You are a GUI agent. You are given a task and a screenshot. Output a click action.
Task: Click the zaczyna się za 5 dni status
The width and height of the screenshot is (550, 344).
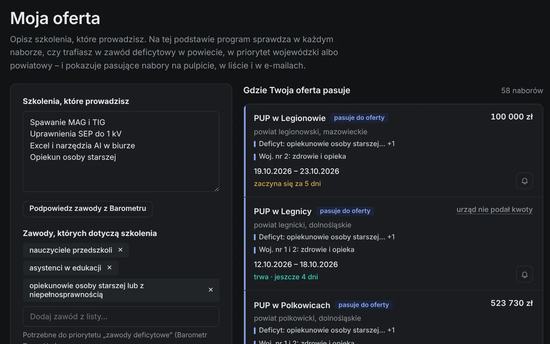[287, 184]
